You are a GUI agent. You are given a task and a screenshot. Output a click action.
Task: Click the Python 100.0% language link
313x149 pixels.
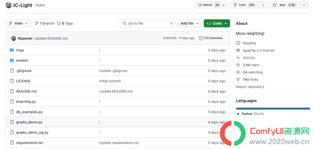253,114
